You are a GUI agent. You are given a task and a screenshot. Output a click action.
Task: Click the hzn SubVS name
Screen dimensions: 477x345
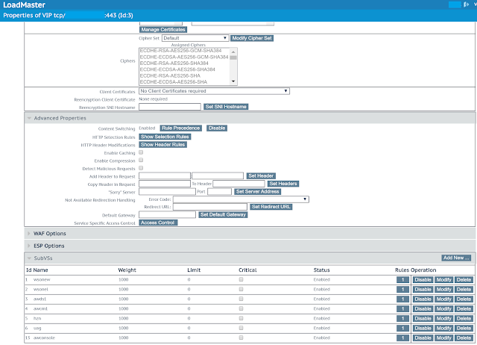coord(37,318)
